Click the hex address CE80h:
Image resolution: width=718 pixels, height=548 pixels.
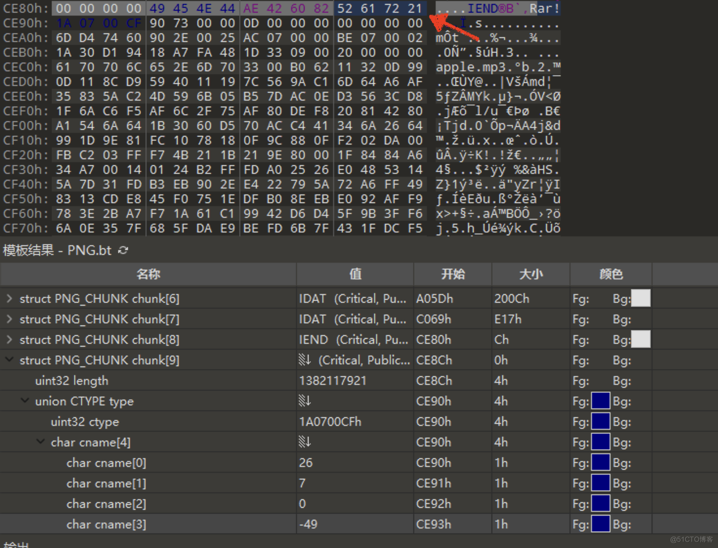coord(26,8)
